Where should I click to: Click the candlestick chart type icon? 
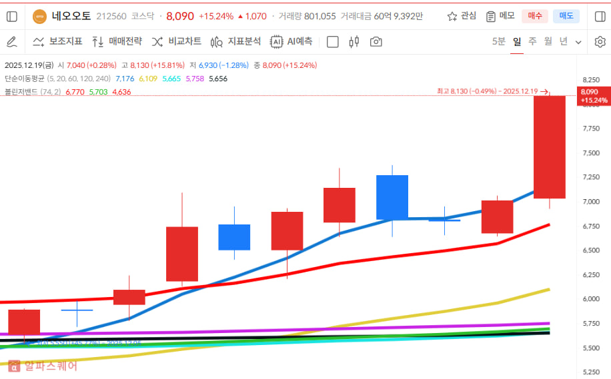coord(354,42)
